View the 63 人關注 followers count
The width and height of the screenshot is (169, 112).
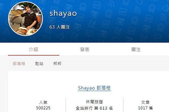pyautogui.click(x=59, y=27)
